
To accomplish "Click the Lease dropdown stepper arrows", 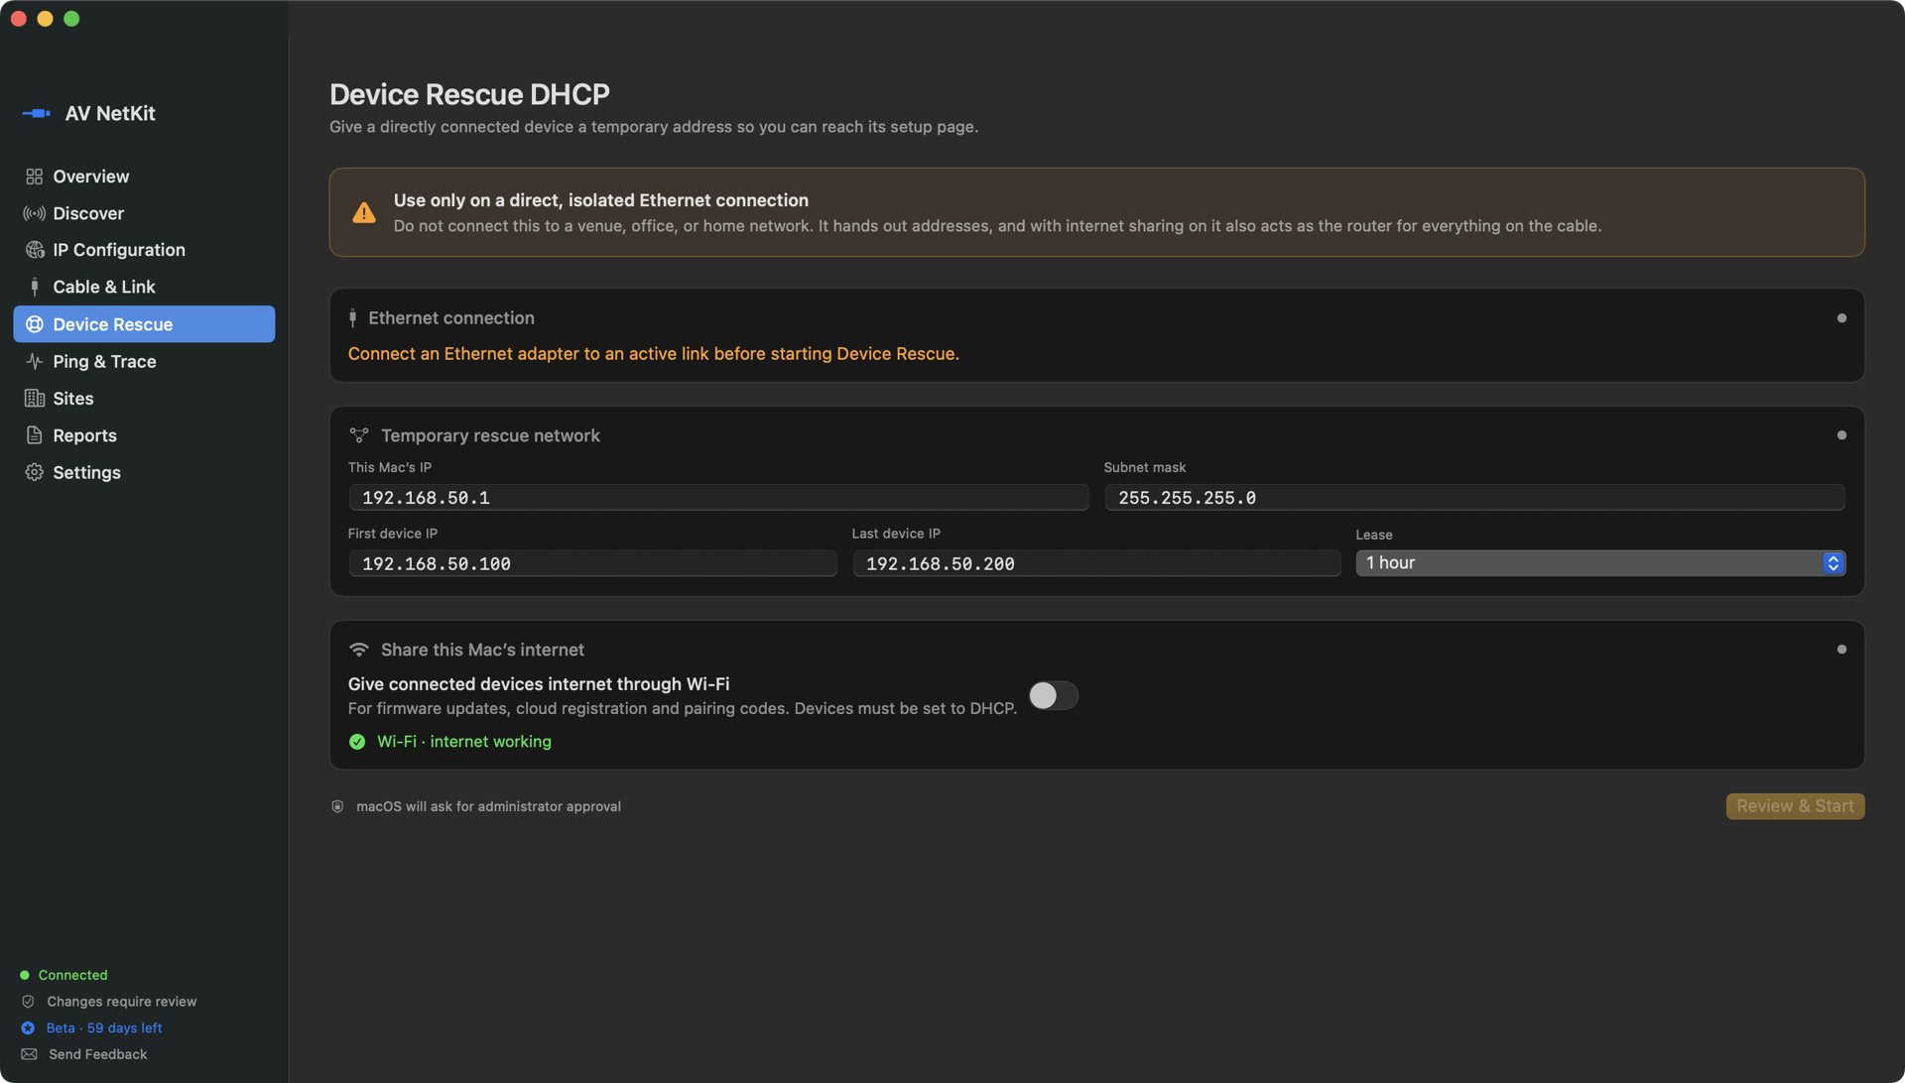I will pos(1833,563).
